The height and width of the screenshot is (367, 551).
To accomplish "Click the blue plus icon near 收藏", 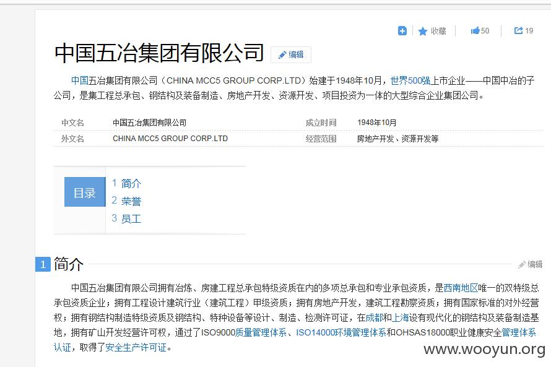I will tap(402, 31).
